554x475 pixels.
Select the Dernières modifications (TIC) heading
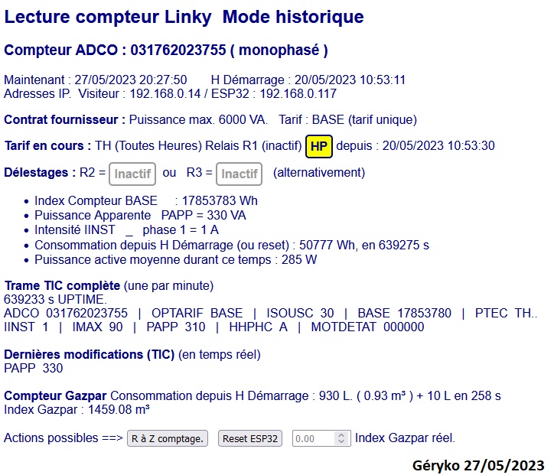pyautogui.click(x=89, y=354)
